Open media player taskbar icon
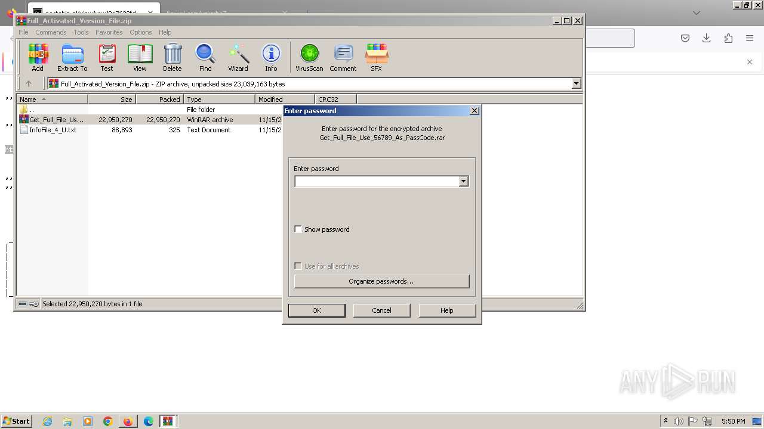 (x=88, y=421)
